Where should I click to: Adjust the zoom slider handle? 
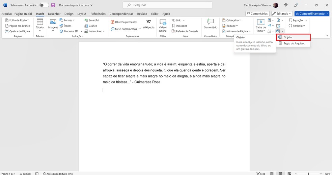(308, 174)
